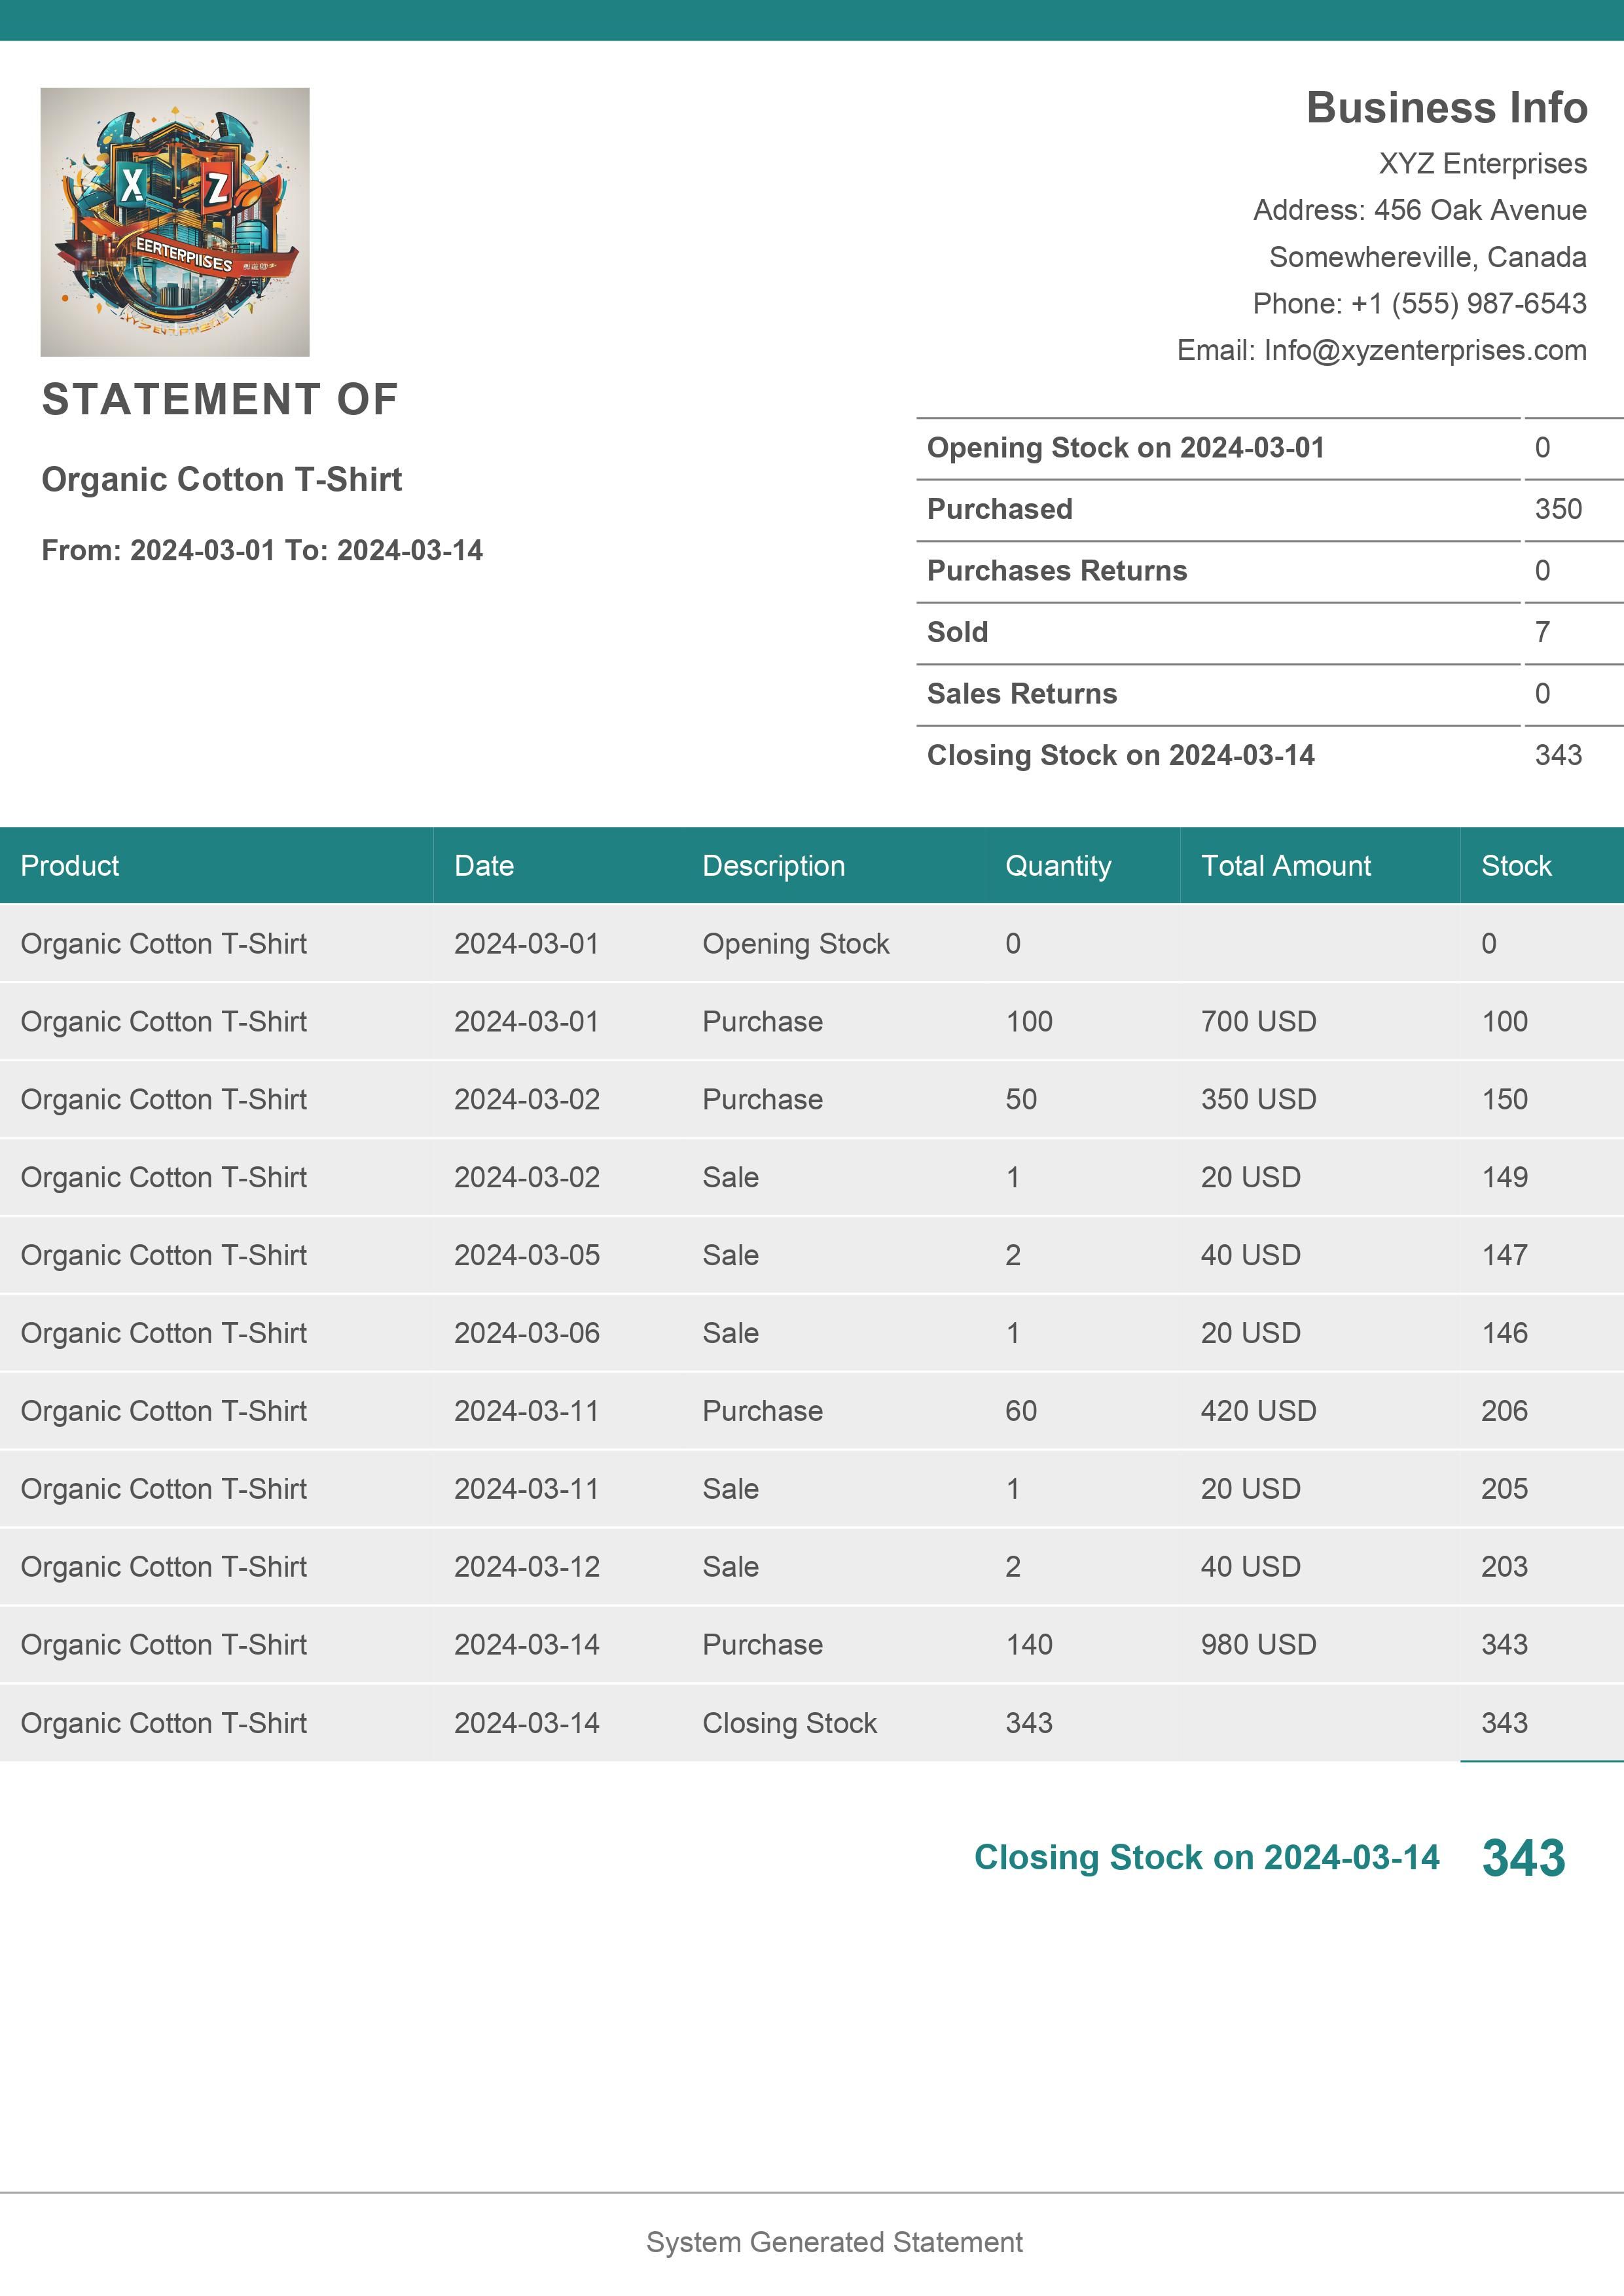The width and height of the screenshot is (1624, 2296).
Task: Click the Info@xyzenterprises.com email address
Action: 1424,350
